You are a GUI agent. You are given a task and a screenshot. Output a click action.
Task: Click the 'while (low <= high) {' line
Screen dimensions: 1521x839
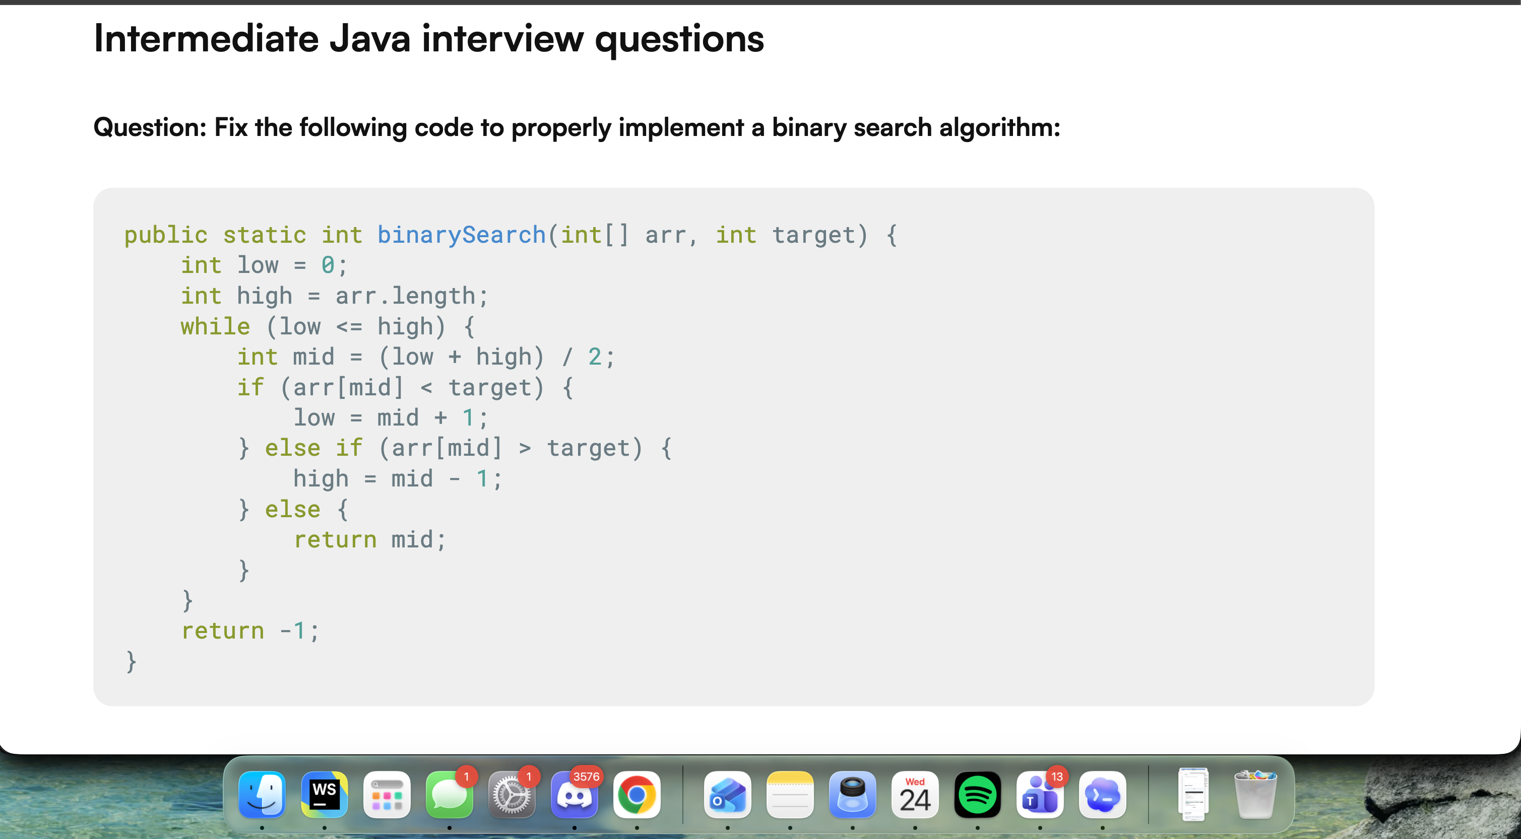[x=328, y=326]
